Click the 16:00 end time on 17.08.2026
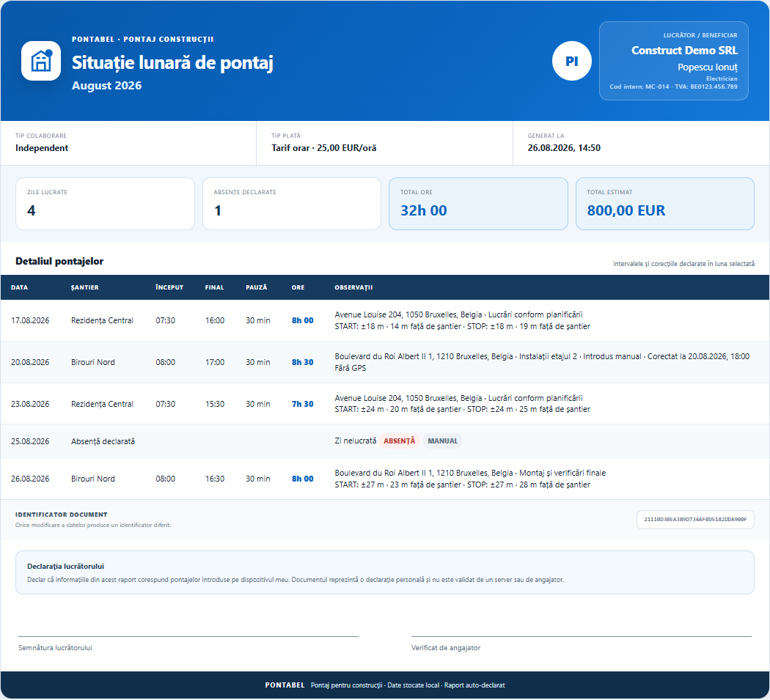 coord(215,320)
